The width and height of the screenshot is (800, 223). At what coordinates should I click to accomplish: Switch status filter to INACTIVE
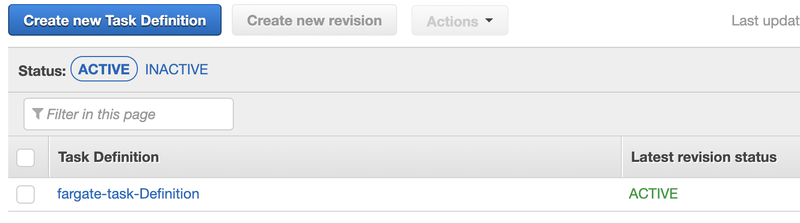pyautogui.click(x=177, y=69)
